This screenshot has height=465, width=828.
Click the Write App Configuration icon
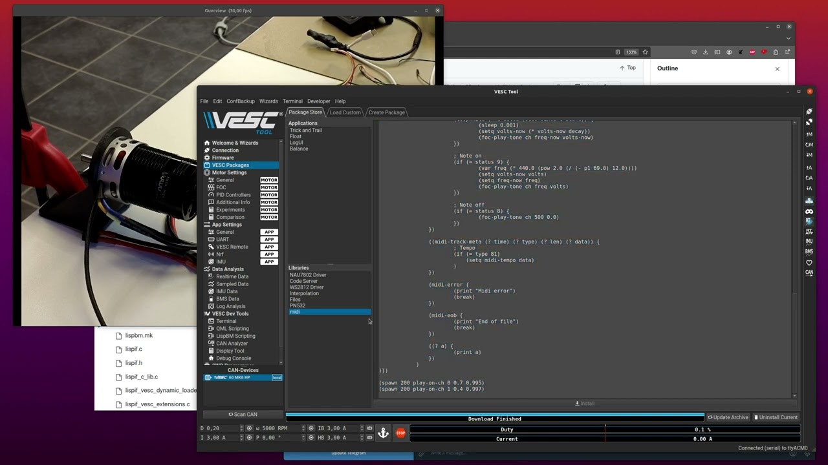809,188
